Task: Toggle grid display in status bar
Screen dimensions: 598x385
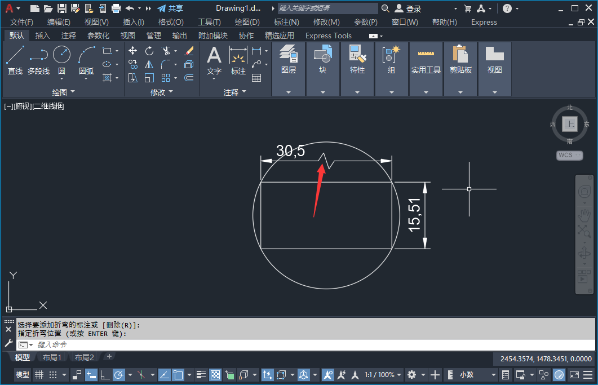Action: pos(39,375)
